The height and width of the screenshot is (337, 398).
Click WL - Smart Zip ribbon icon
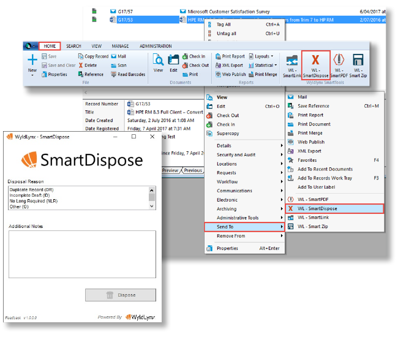358,60
